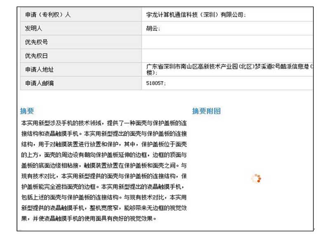Viewport: 330px width, 247px height.
Task: Click the abstract line starting 的上方，面壳的周边
Action: point(104,155)
